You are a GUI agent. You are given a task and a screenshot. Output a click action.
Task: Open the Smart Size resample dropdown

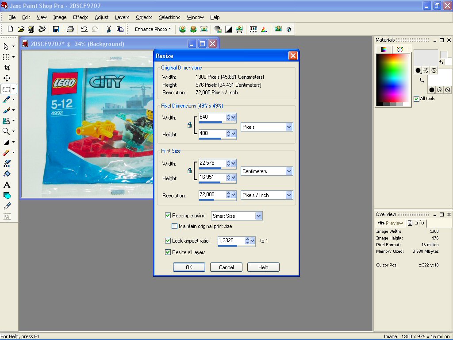click(x=259, y=216)
